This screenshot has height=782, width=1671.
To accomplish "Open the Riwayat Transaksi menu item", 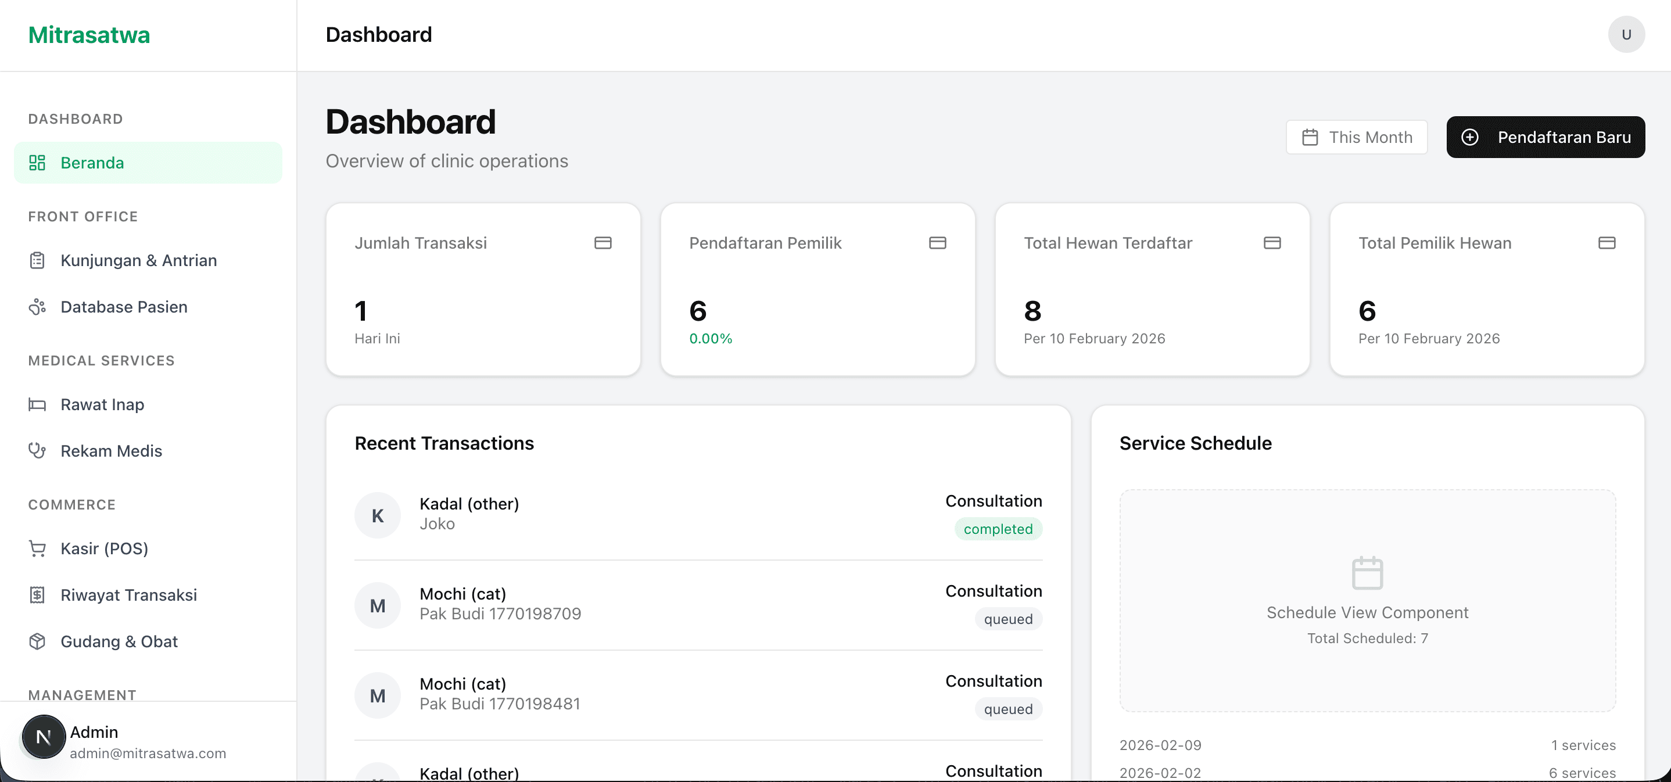I will [x=128, y=594].
